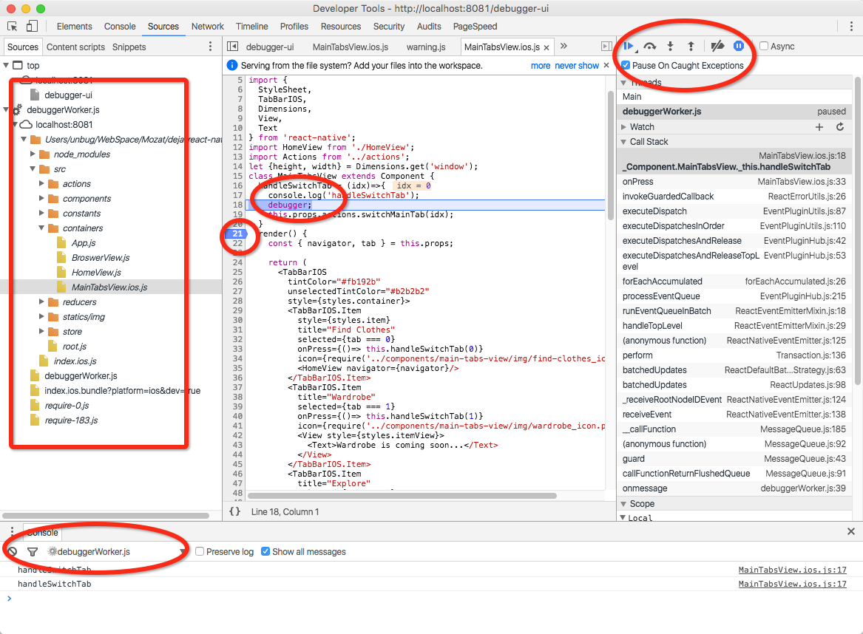Screen dimensions: 863x634
Task: Open App.js in file tree
Action: 83,242
